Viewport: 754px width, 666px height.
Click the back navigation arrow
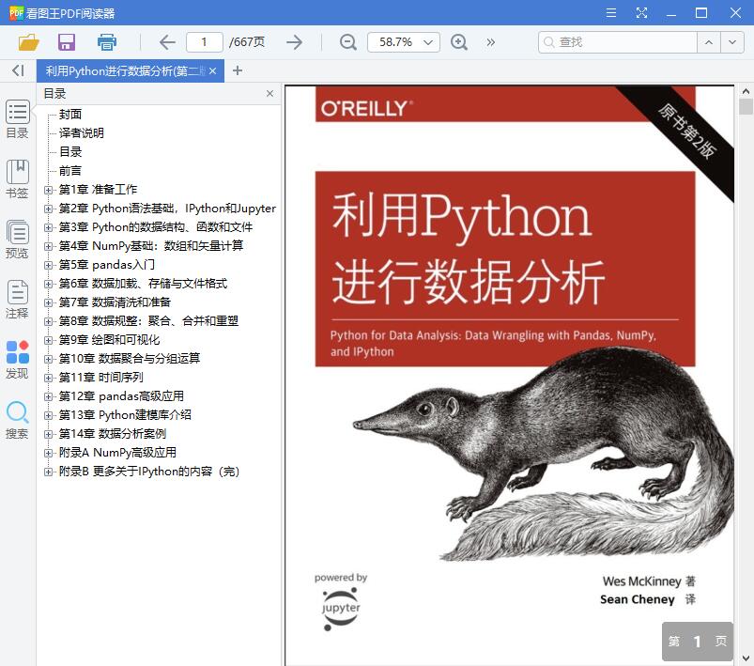tap(166, 42)
